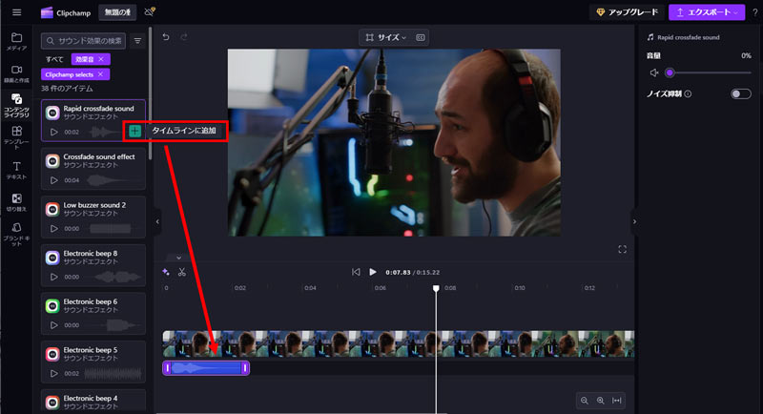The height and width of the screenshot is (414, 763).
Task: Open the Media (メディア) sidebar panel
Action: click(16, 41)
